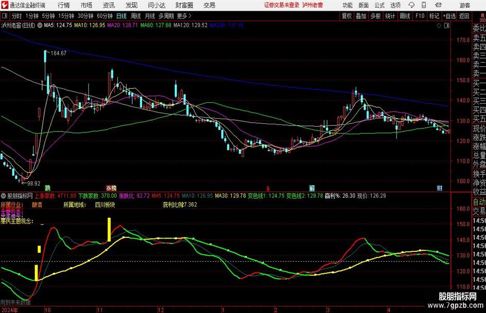The image size is (486, 313).
Task: Click 涨跌比: 92.72 indicator value
Action: (134, 196)
